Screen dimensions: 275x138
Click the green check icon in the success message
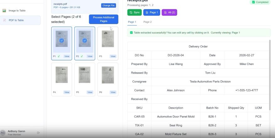pyautogui.click(x=131, y=33)
